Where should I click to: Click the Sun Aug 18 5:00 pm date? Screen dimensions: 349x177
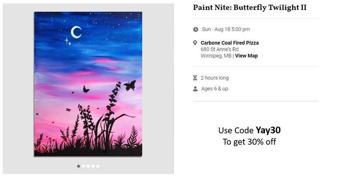(x=225, y=29)
